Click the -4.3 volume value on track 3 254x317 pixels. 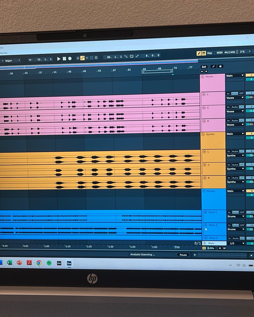250,111
